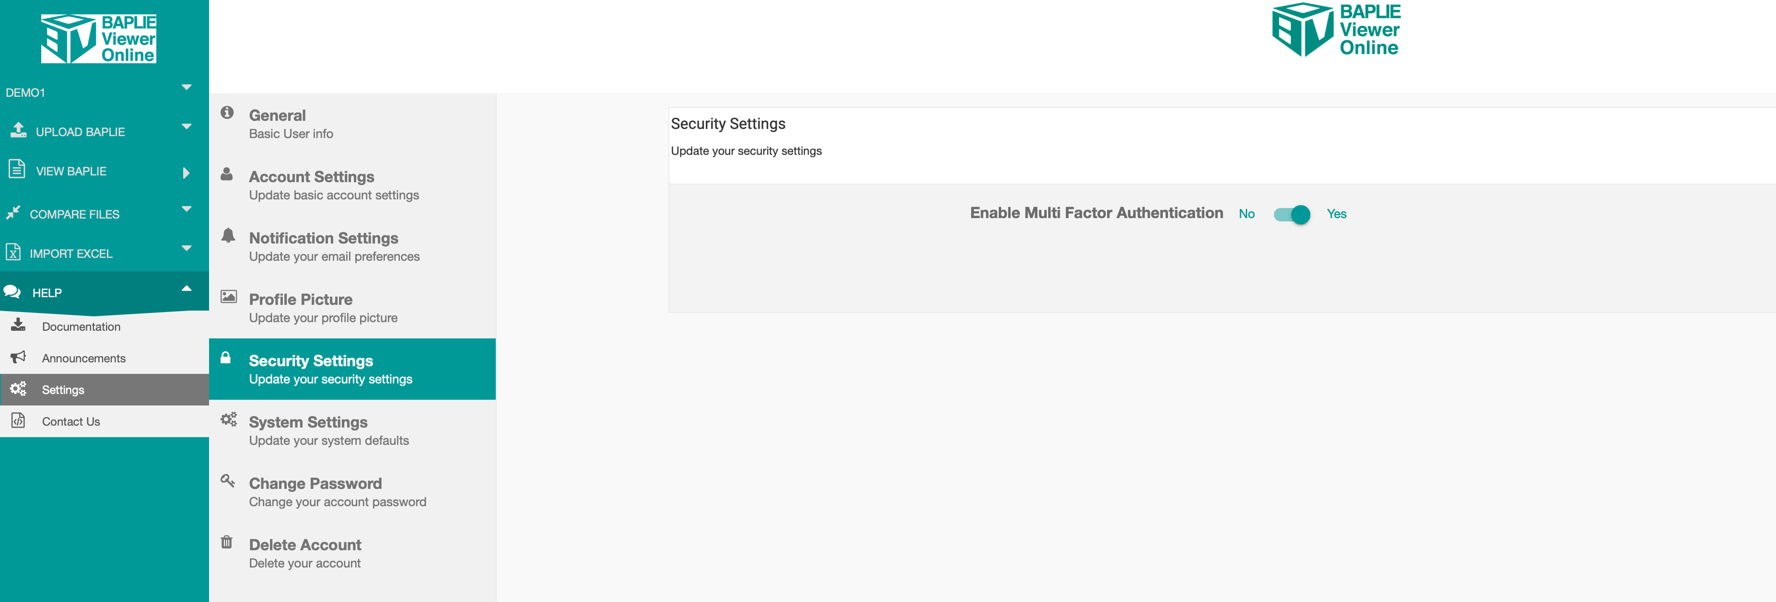Click the BAPLIE Viewer Online sidebar logo
This screenshot has width=1776, height=602.
[99, 38]
